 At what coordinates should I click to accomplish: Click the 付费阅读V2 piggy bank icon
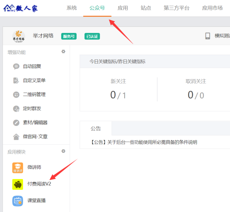click(x=18, y=184)
